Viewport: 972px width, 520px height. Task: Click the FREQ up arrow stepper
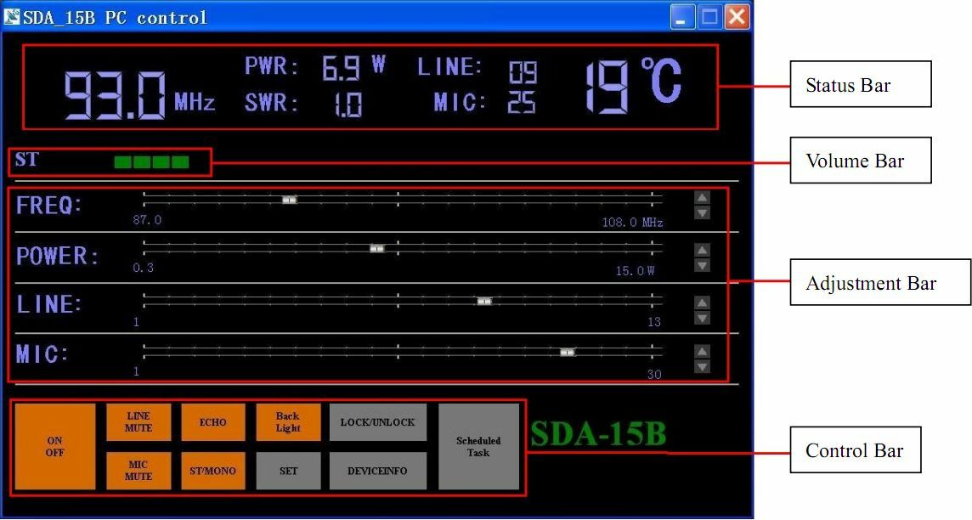click(702, 198)
